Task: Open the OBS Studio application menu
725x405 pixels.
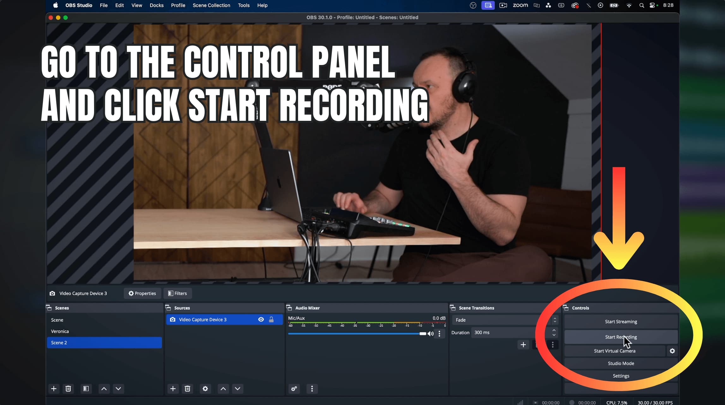Action: (79, 5)
